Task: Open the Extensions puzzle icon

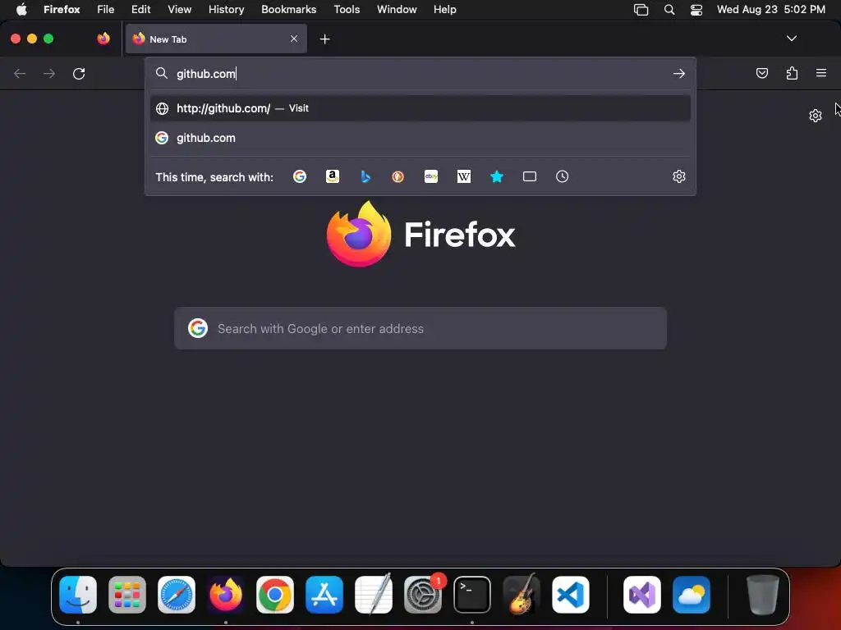Action: pos(792,73)
